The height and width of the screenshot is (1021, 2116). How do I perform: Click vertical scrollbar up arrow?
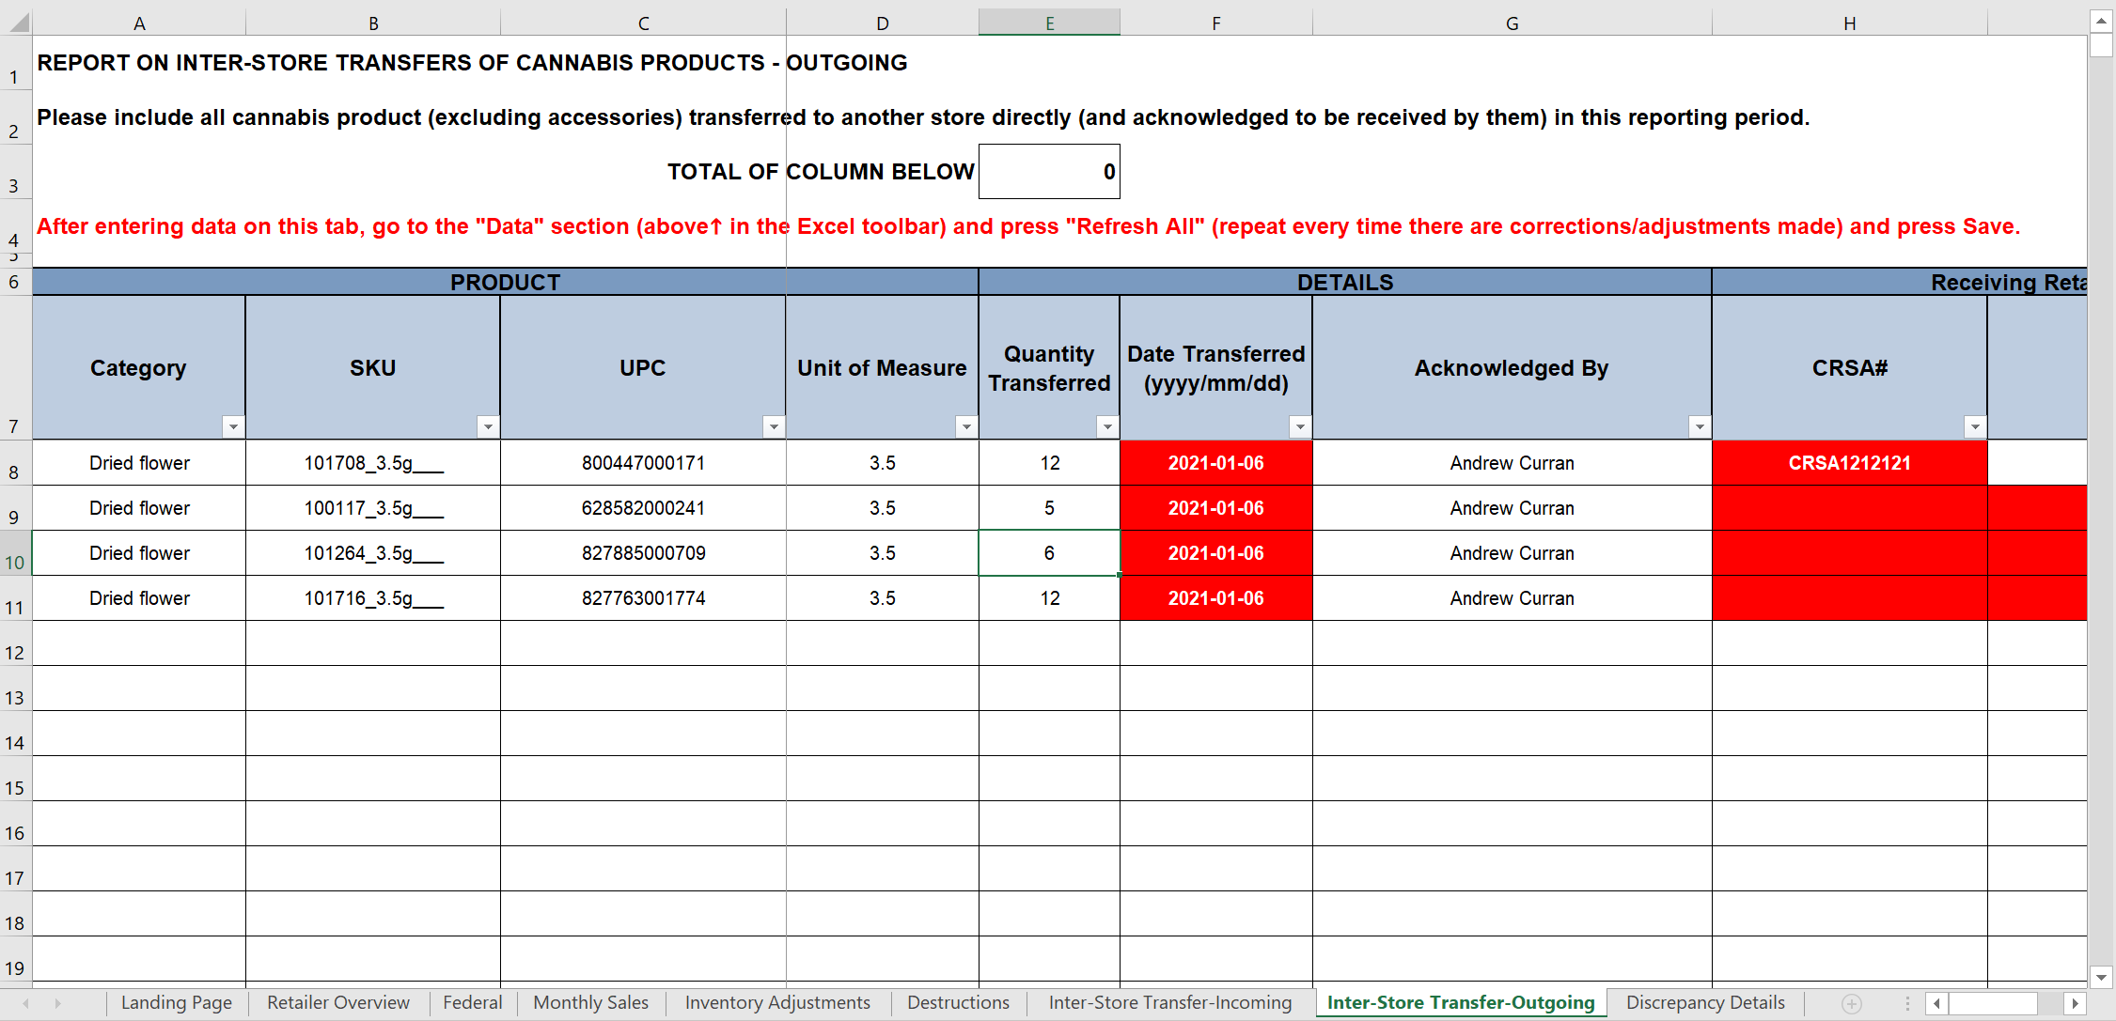[2101, 20]
